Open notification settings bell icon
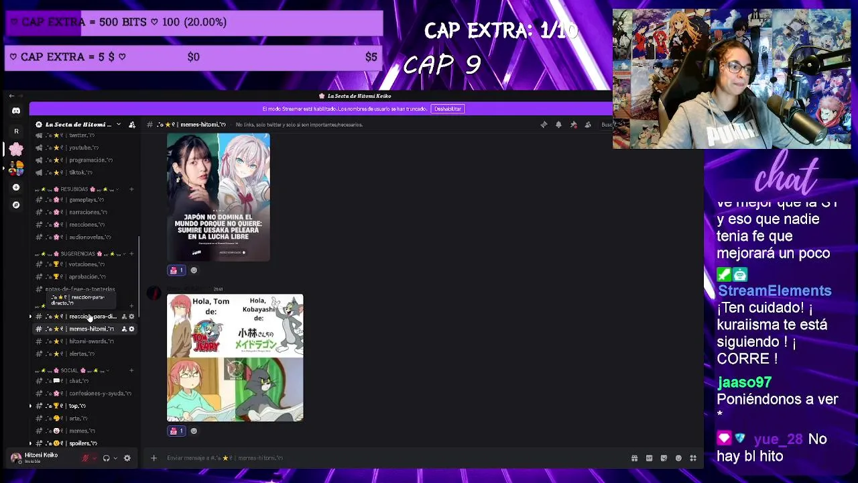 coord(558,125)
